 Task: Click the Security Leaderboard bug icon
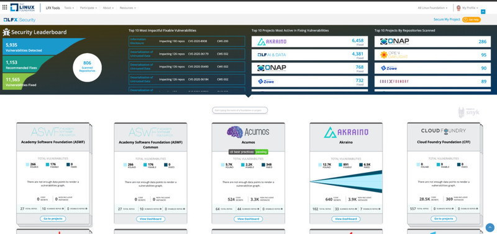click(6, 32)
